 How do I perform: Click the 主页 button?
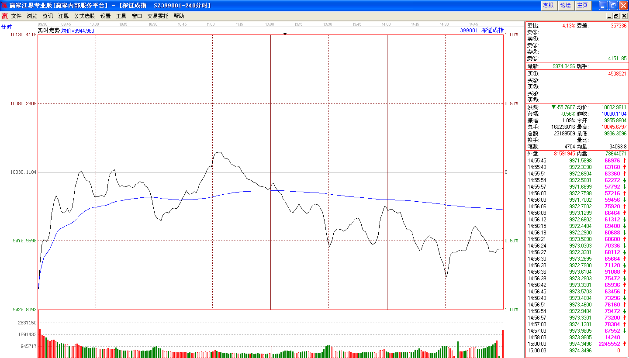click(x=583, y=5)
